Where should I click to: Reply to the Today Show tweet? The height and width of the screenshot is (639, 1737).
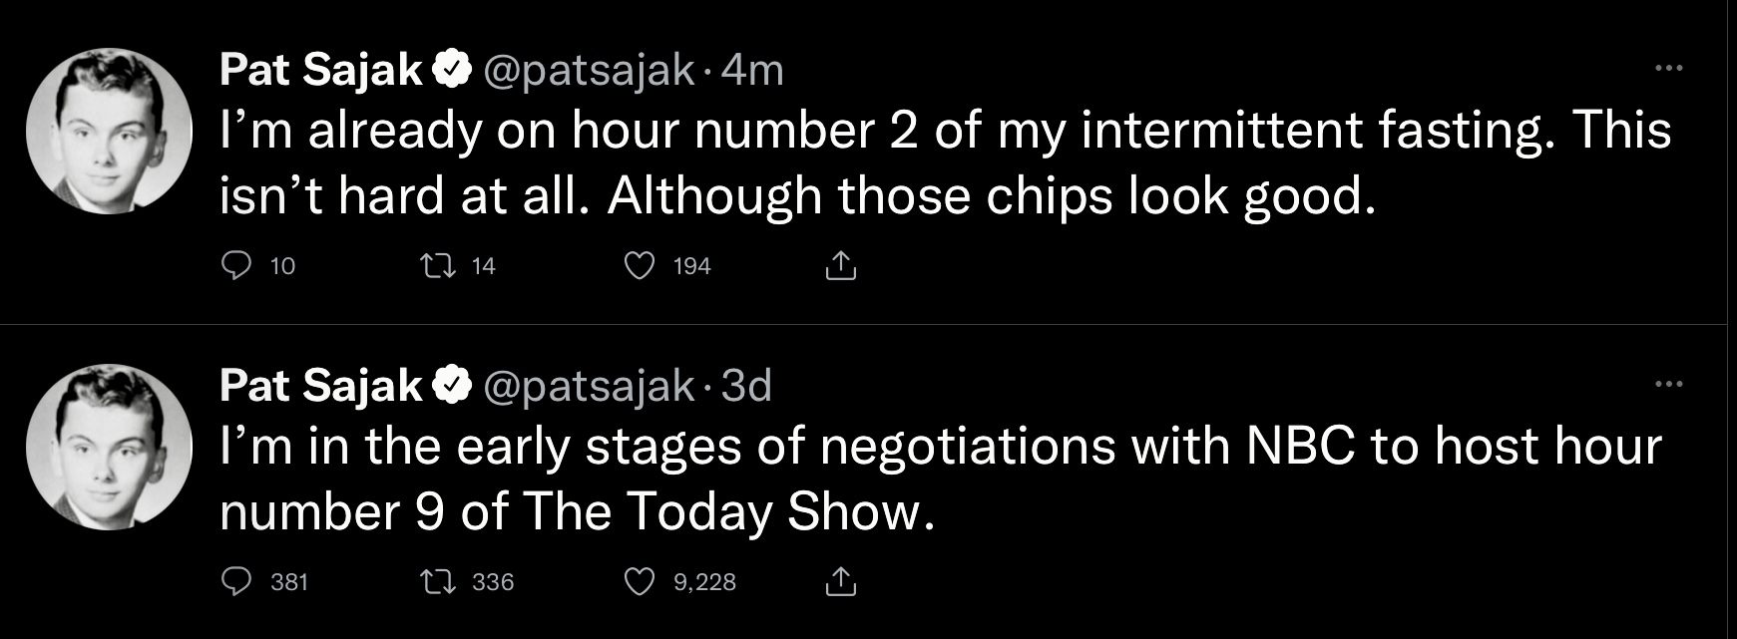(x=236, y=581)
